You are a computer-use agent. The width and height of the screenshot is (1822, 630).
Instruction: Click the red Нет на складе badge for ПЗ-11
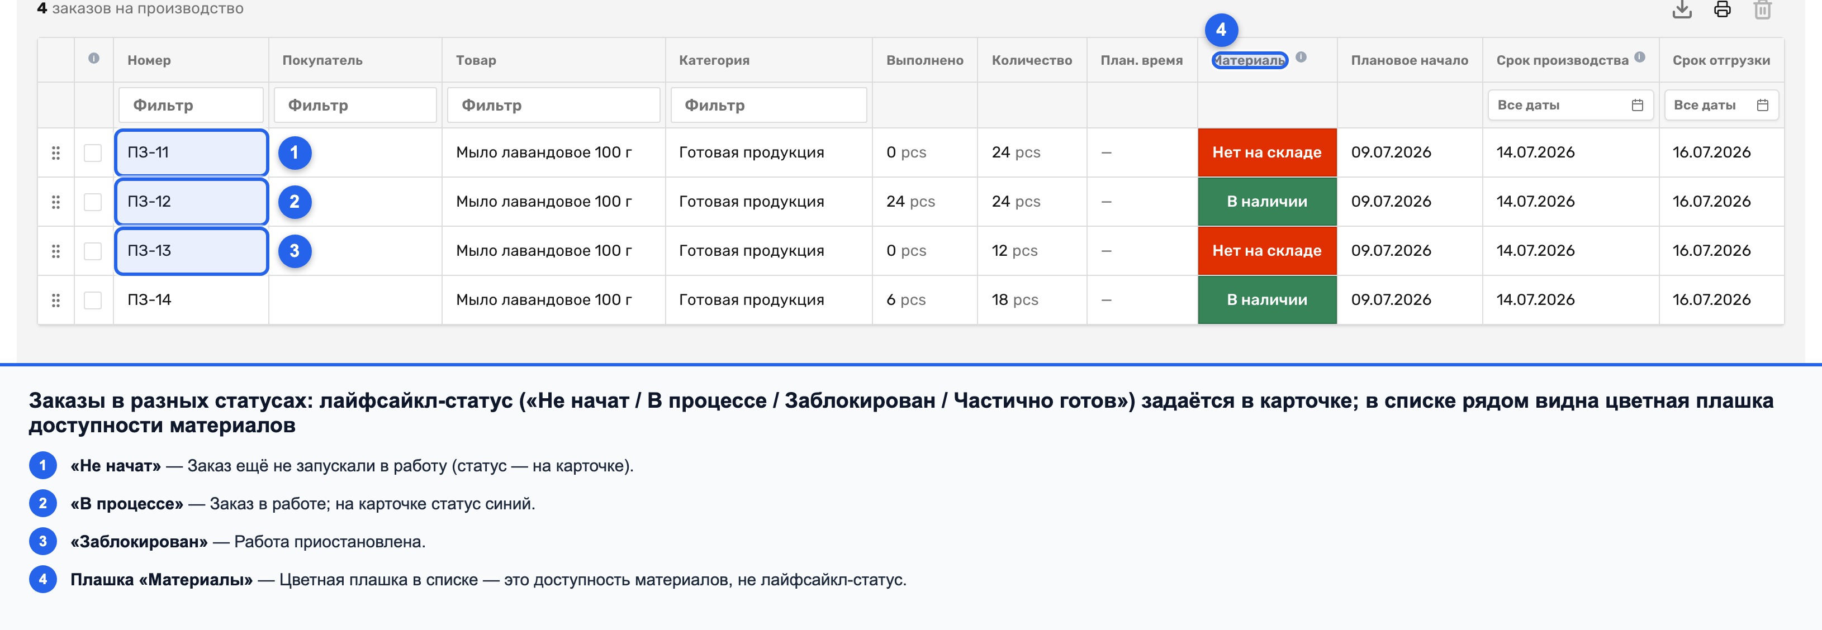pyautogui.click(x=1267, y=152)
